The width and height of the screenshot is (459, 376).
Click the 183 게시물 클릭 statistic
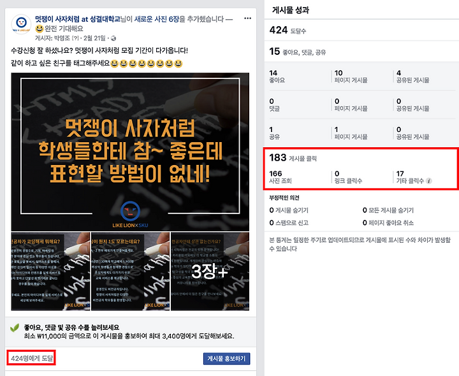[293, 158]
